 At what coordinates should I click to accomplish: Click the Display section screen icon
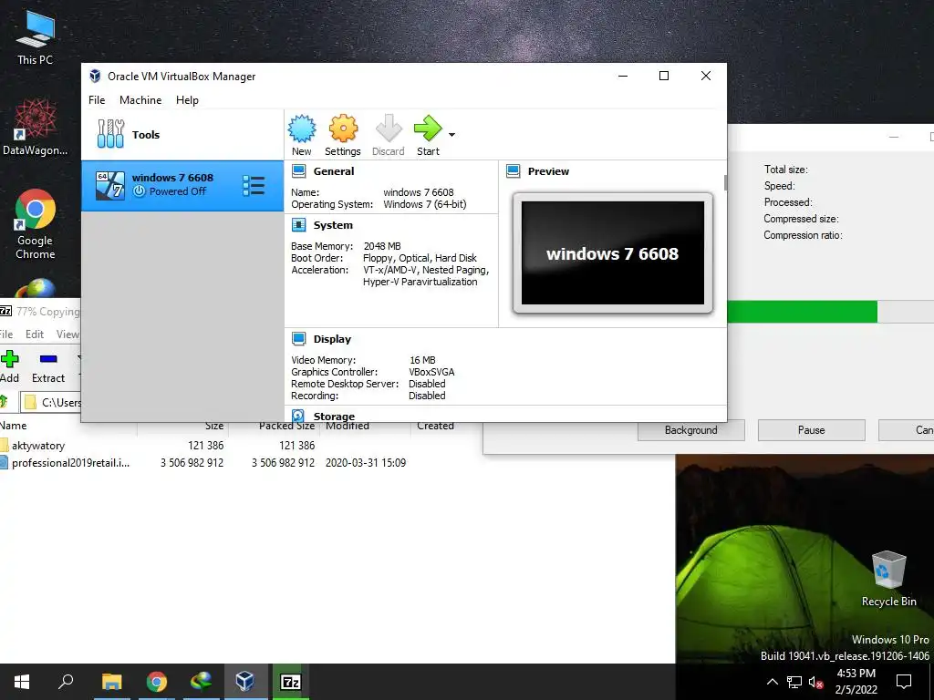[298, 339]
